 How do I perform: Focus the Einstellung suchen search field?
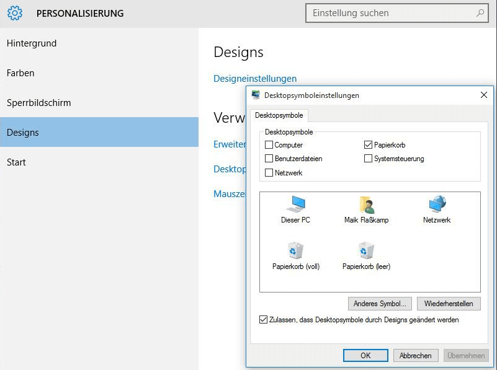click(397, 13)
